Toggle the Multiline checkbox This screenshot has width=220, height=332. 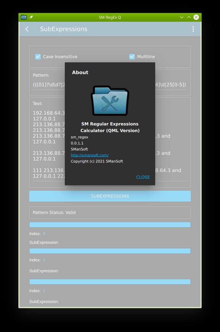pyautogui.click(x=132, y=56)
